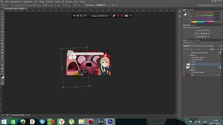Select the Brush tool
This screenshot has width=223, height=125.
(x=2, y=35)
